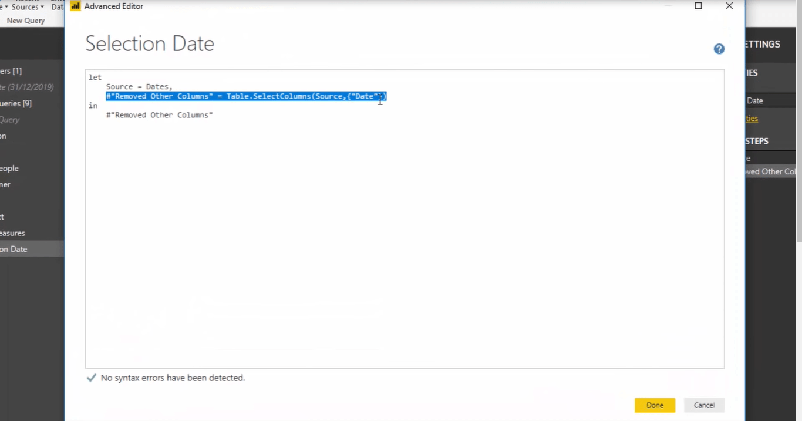Click the Power BI logo in title bar
Image resolution: width=802 pixels, height=421 pixels.
click(75, 6)
